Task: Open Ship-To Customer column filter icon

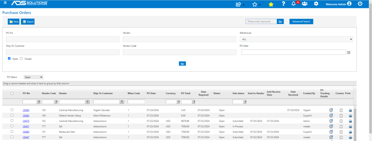Action: click(122, 102)
